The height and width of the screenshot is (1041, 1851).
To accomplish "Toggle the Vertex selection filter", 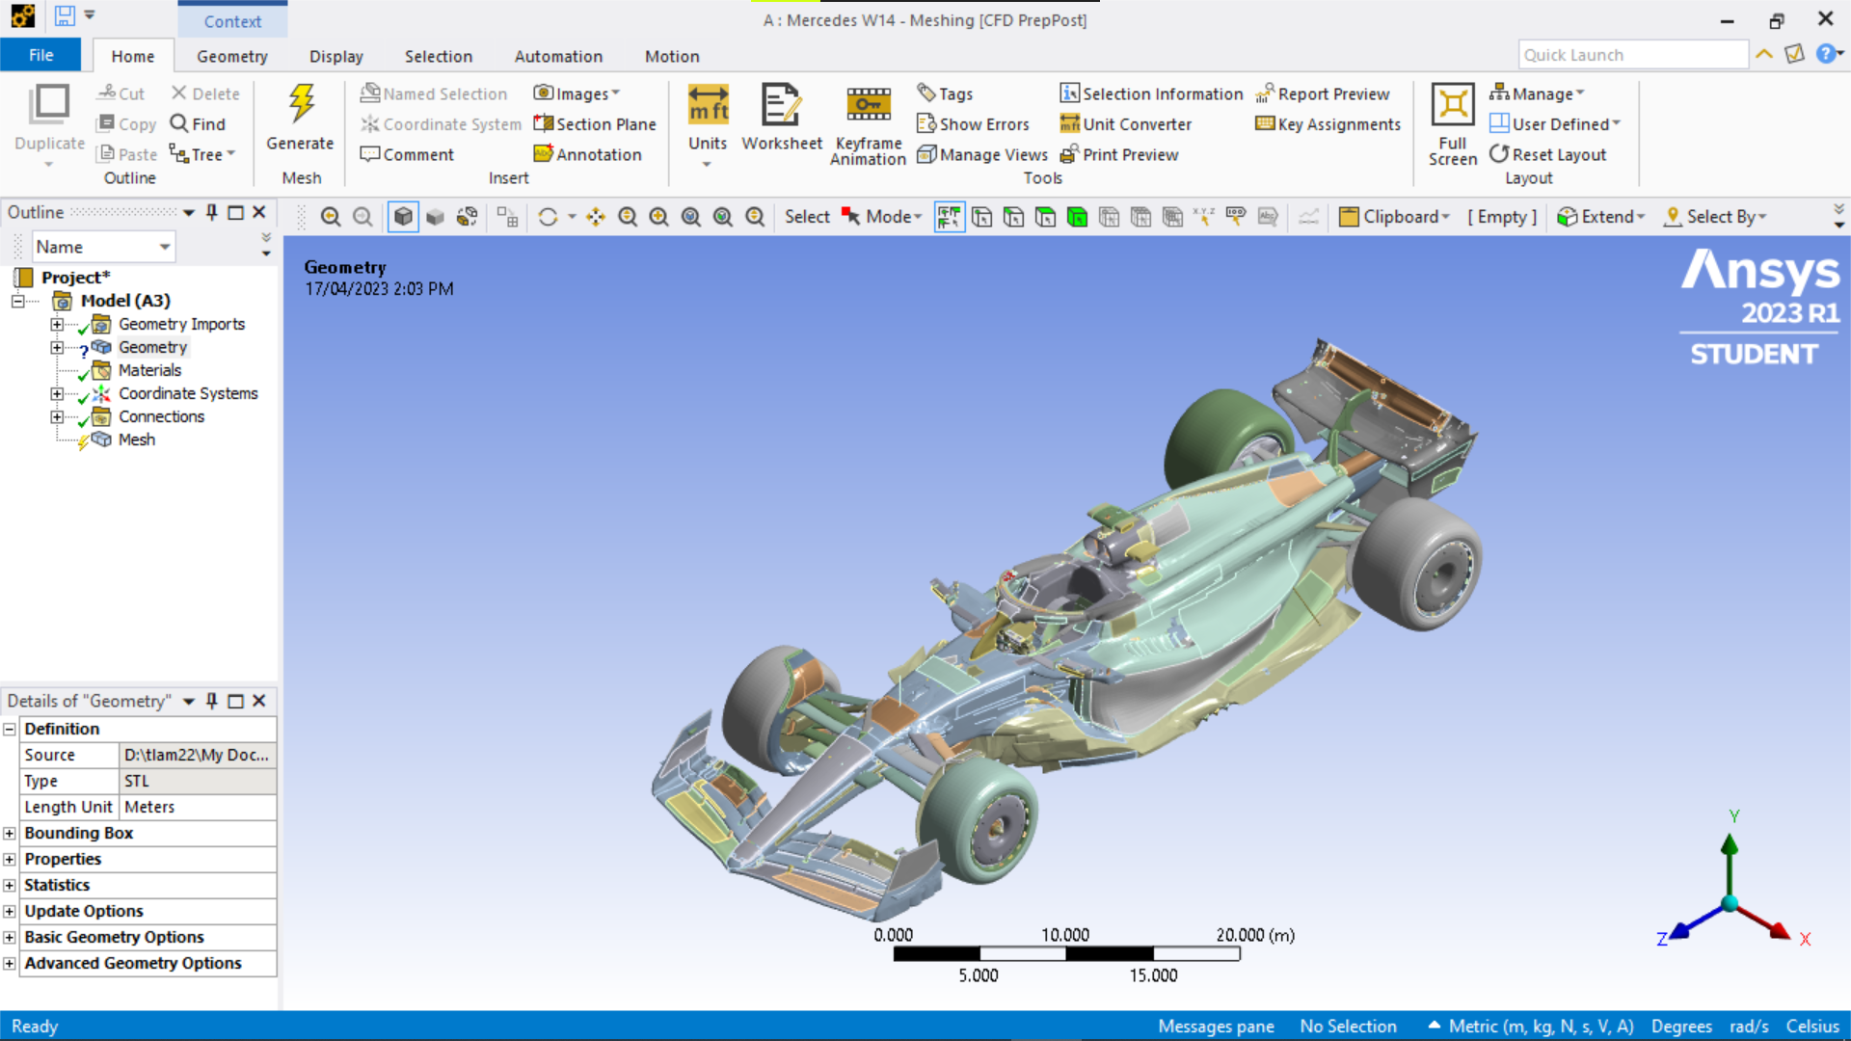I will pyautogui.click(x=981, y=217).
